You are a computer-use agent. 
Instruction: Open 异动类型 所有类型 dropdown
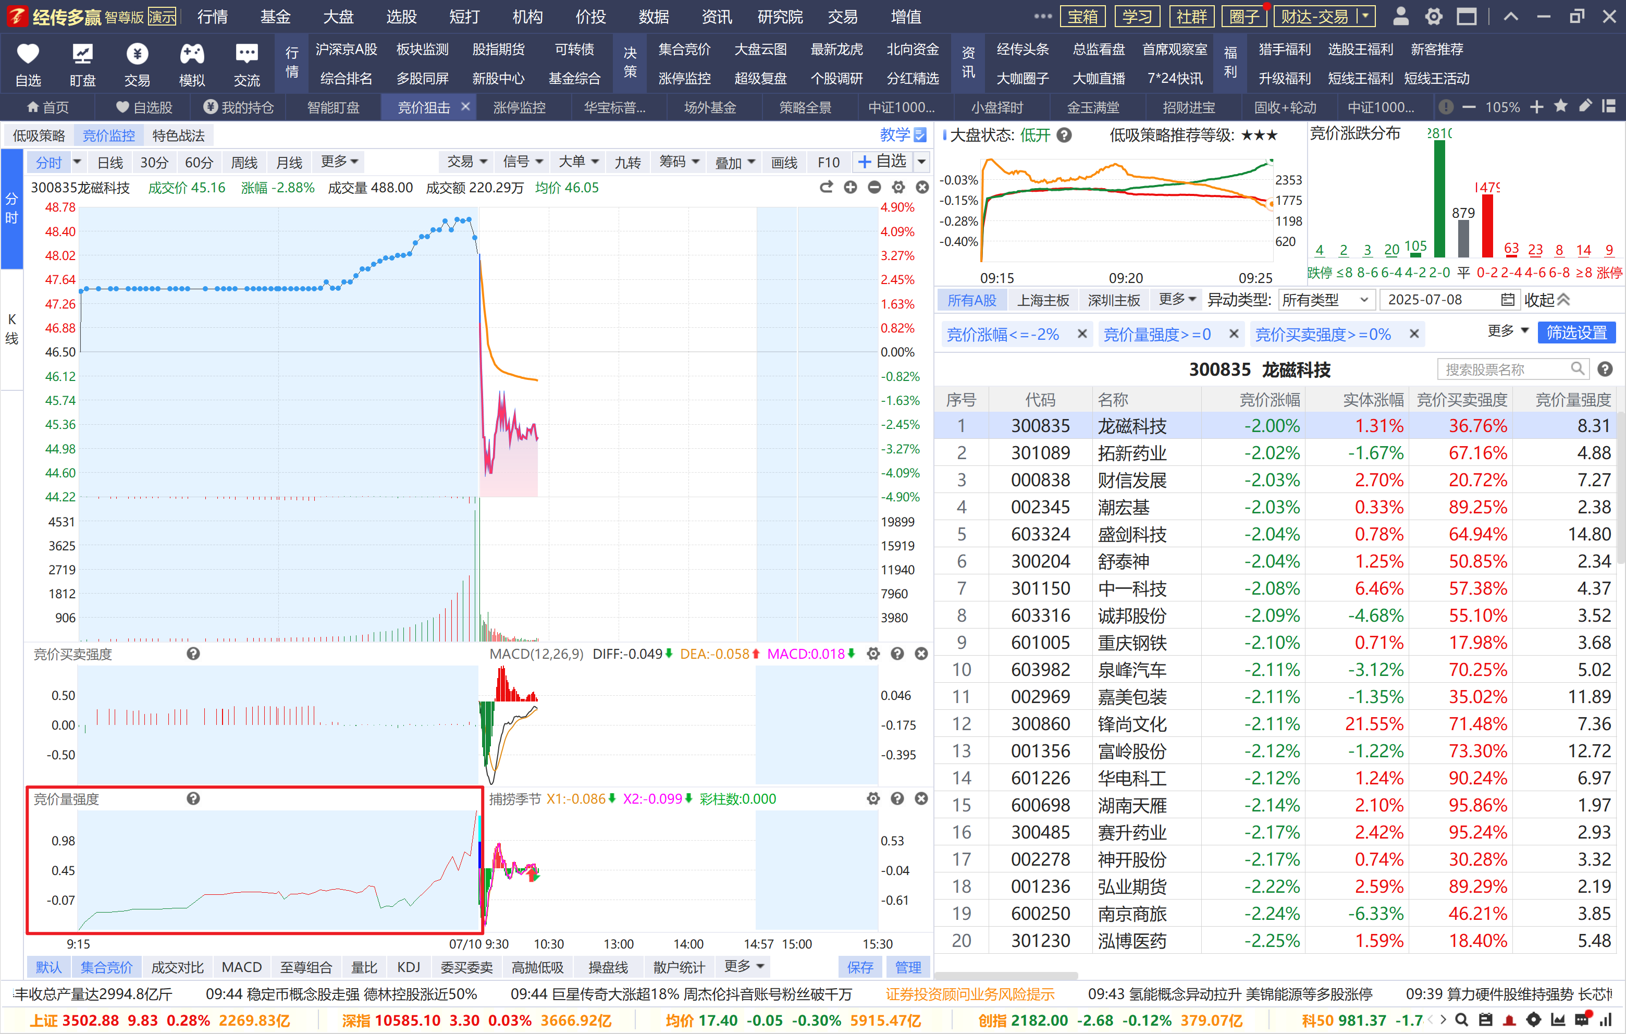coord(1327,300)
